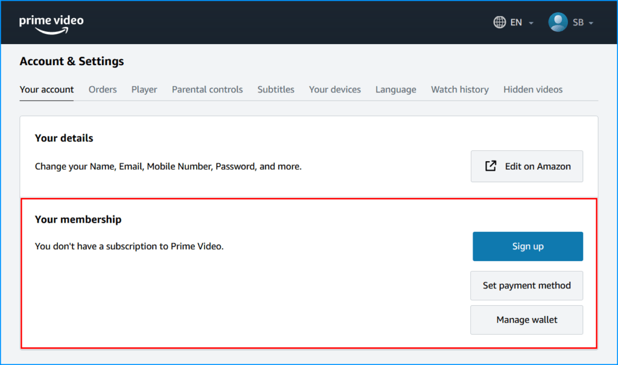Switch to the Your devices tab

[x=334, y=89]
